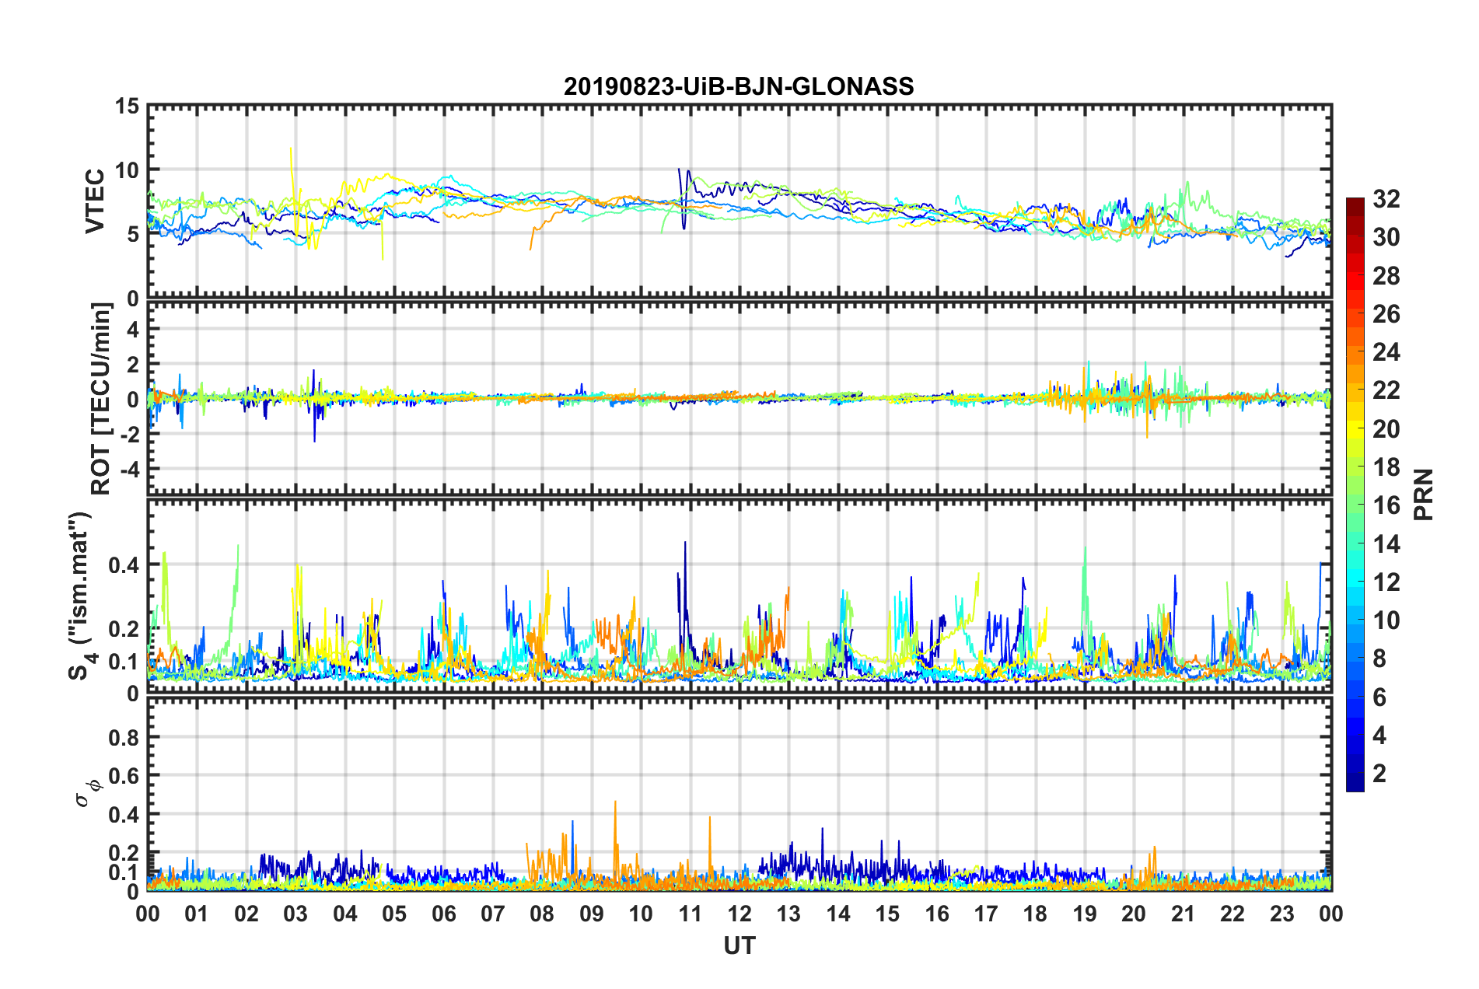Select x-axis hour tick label 03
This screenshot has height=989, width=1479.
tap(295, 914)
